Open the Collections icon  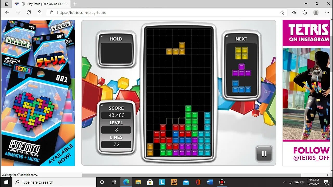(x=305, y=12)
